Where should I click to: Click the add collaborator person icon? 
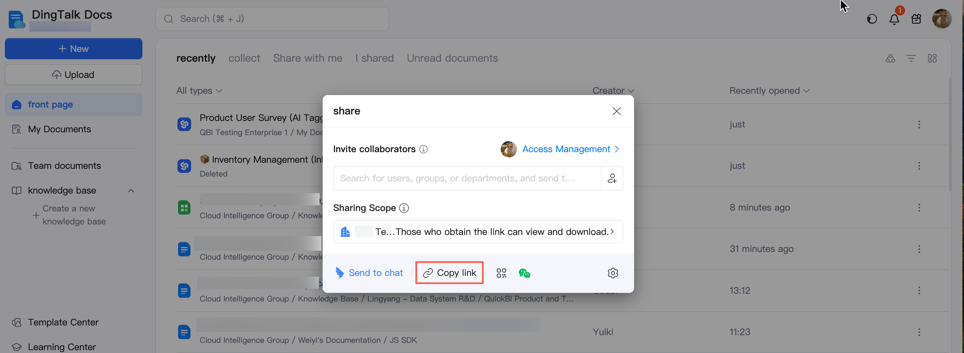[x=612, y=179]
